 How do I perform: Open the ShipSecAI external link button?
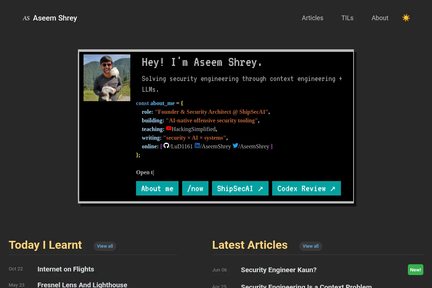(240, 188)
